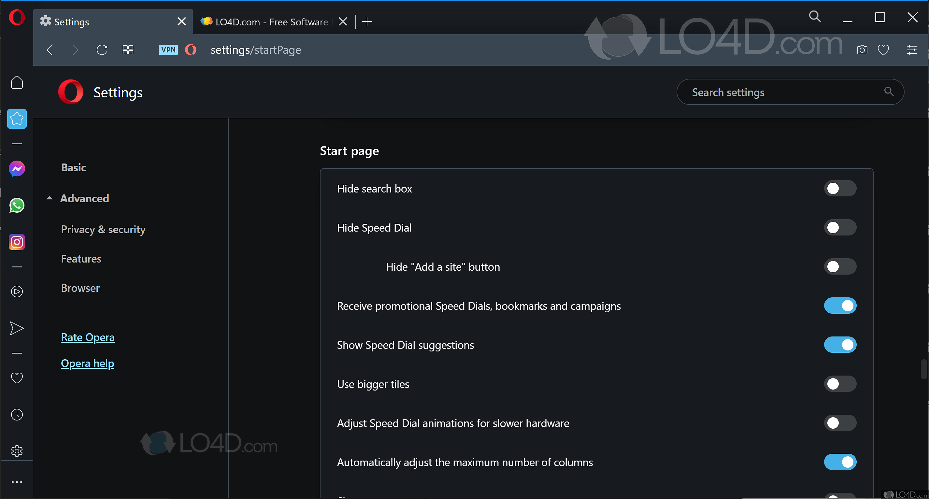The height and width of the screenshot is (499, 929).
Task: Open browsing history via the clock icon
Action: 17,414
